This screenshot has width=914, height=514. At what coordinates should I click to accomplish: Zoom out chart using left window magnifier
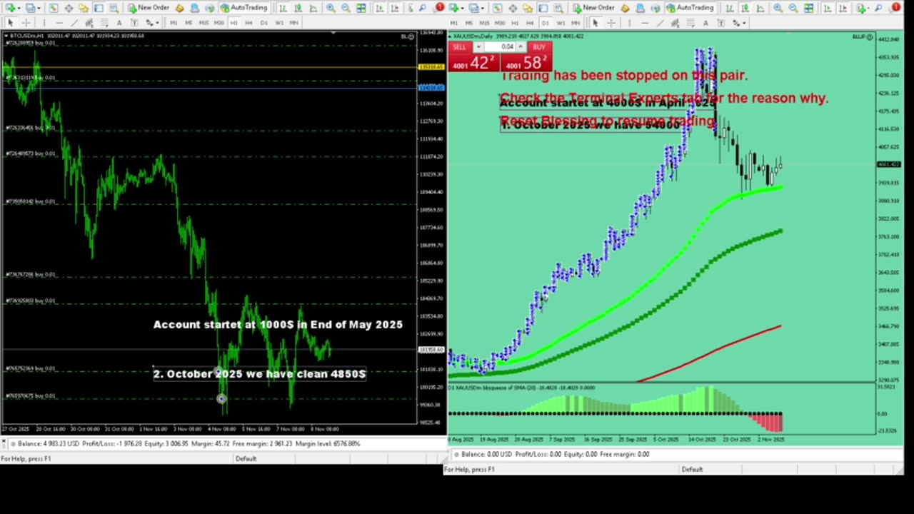pos(346,8)
